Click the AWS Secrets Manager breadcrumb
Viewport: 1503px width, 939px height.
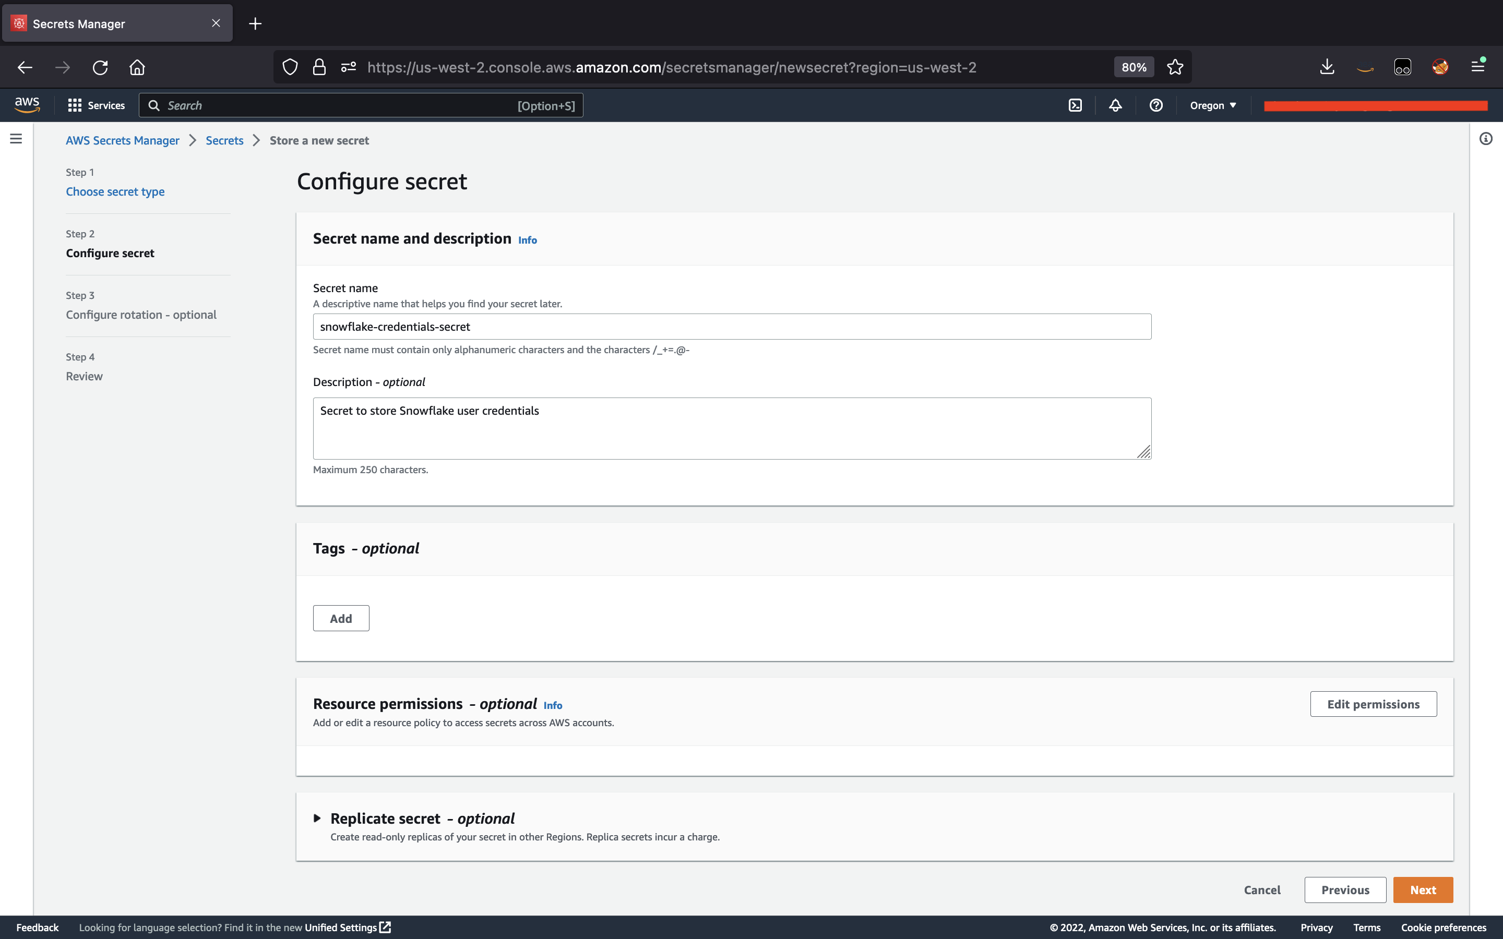click(122, 140)
